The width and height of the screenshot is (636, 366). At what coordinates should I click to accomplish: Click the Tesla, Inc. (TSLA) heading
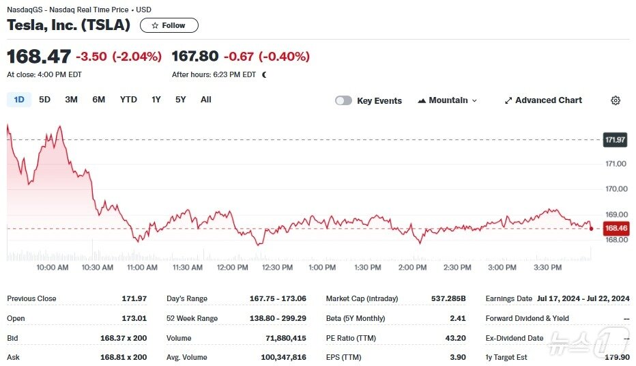(x=68, y=25)
